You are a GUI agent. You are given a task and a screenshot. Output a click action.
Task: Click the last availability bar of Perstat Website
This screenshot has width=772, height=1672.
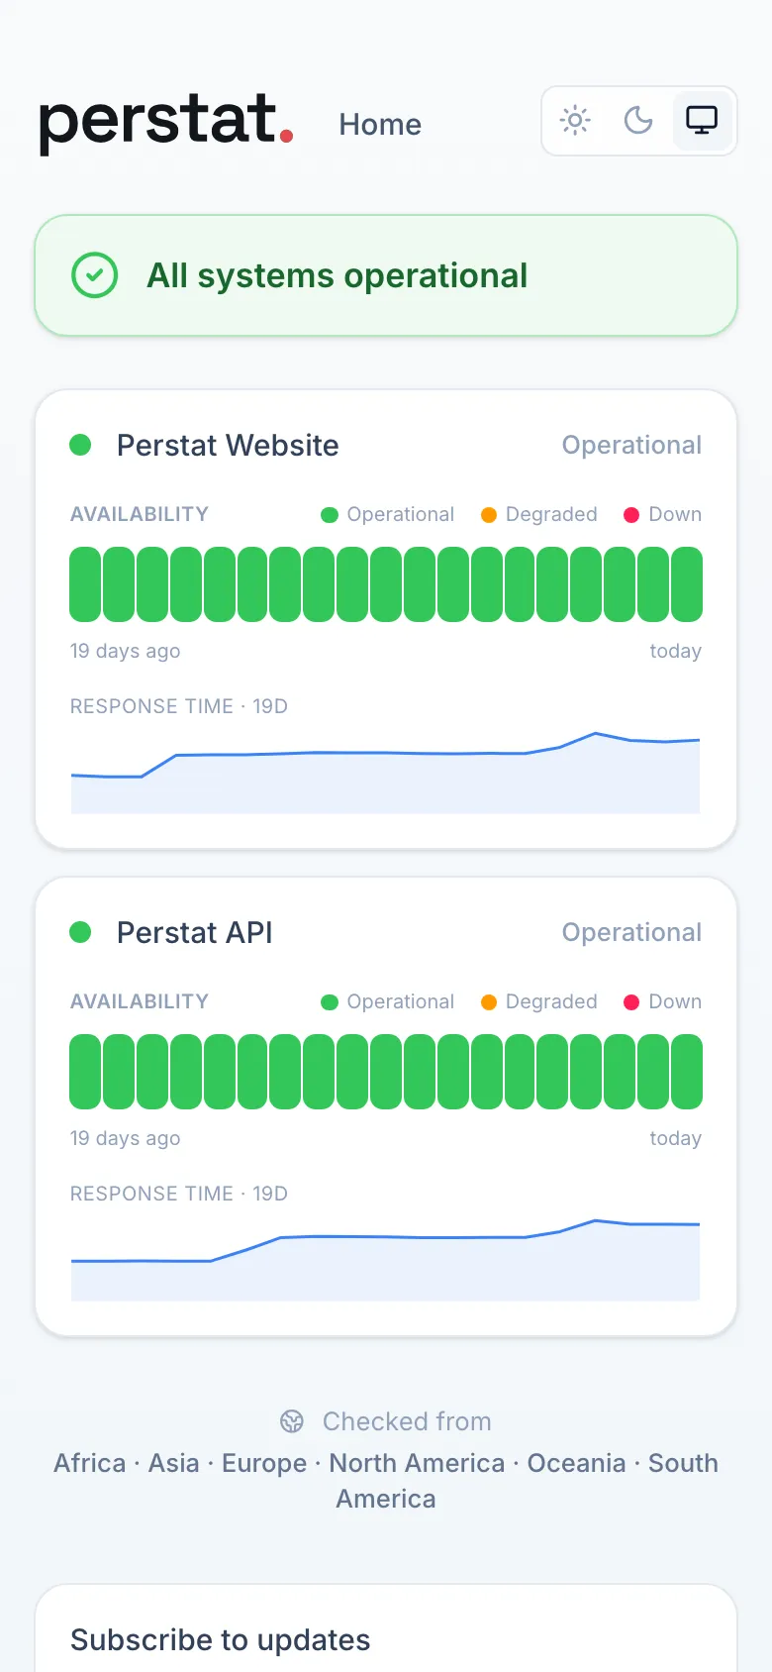pyautogui.click(x=687, y=584)
